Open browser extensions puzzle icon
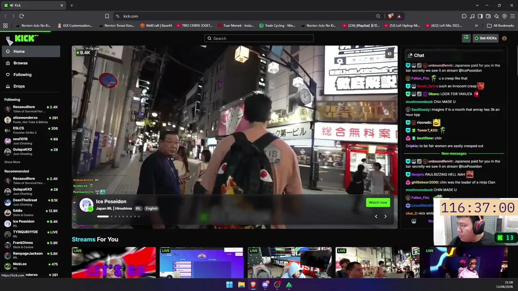Image resolution: width=518 pixels, height=291 pixels. (464, 16)
